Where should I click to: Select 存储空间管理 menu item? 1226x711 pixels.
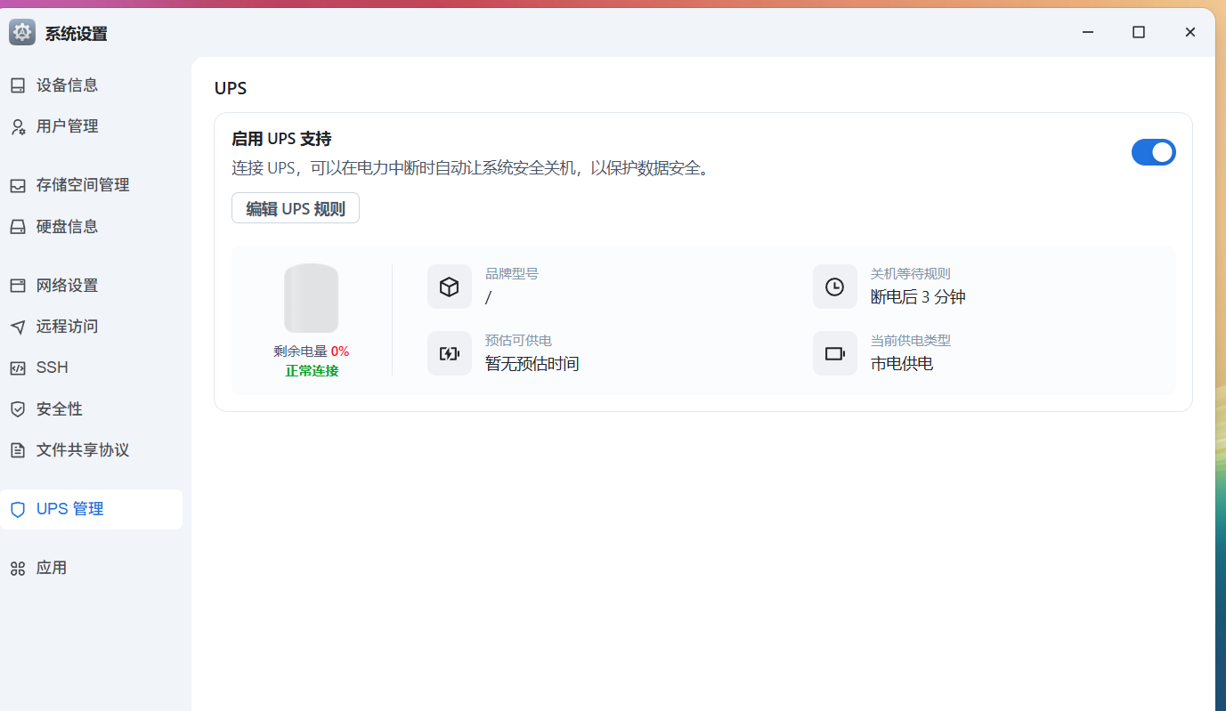91,185
